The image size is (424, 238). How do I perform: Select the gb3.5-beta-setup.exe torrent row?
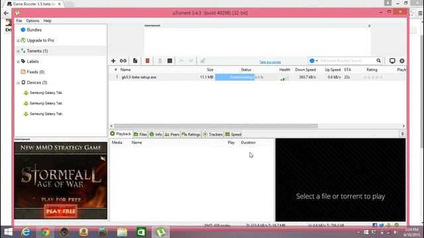[x=257, y=77]
